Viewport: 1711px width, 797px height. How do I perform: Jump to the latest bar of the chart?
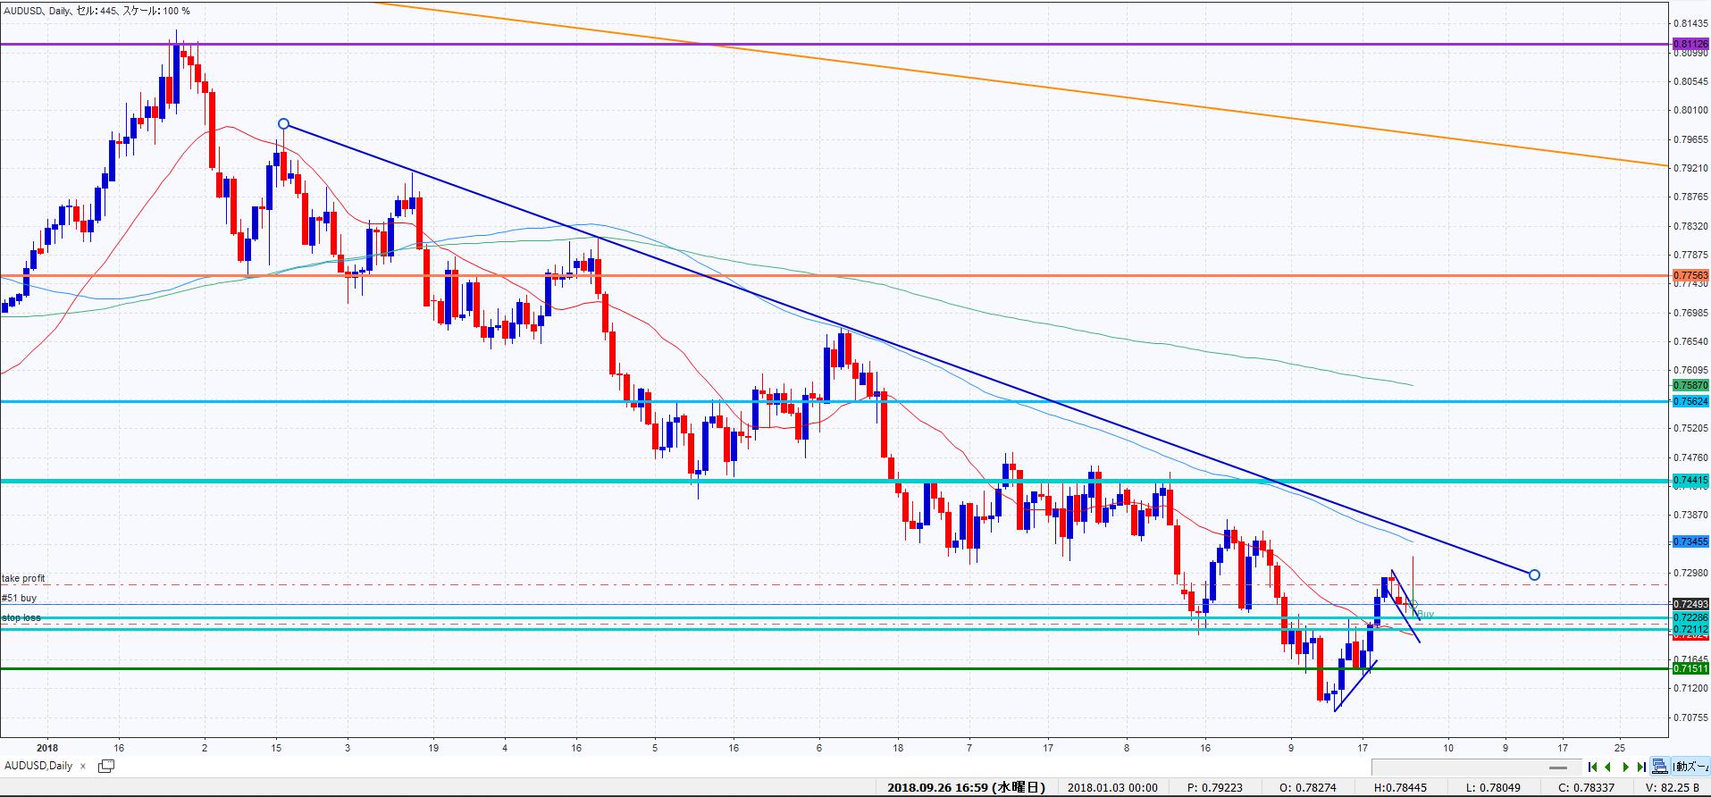(x=1641, y=767)
